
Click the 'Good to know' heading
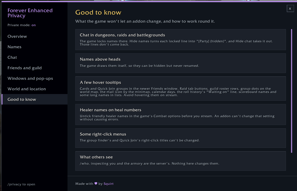98,12
